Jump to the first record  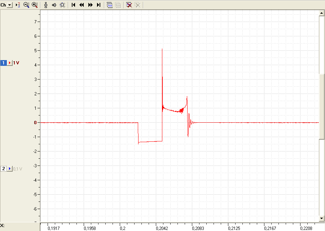tap(73, 5)
